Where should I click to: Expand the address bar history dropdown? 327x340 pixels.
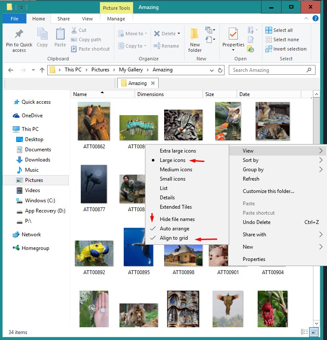point(212,71)
